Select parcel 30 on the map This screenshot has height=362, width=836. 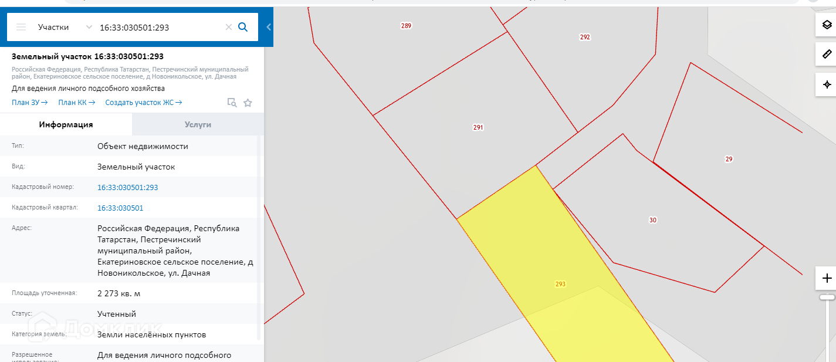[653, 221]
